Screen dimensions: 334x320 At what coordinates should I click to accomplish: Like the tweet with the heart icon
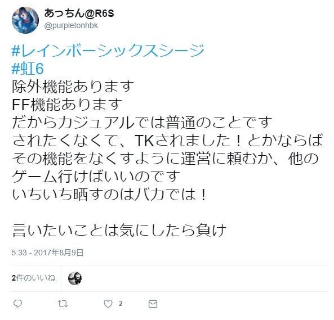tap(108, 304)
